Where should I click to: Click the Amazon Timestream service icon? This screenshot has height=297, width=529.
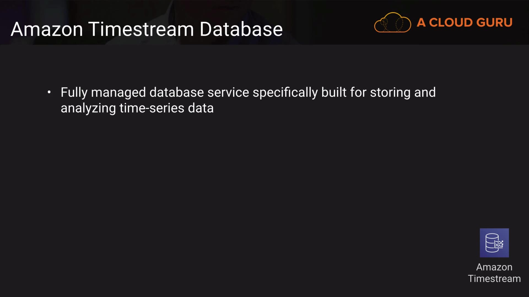click(494, 243)
